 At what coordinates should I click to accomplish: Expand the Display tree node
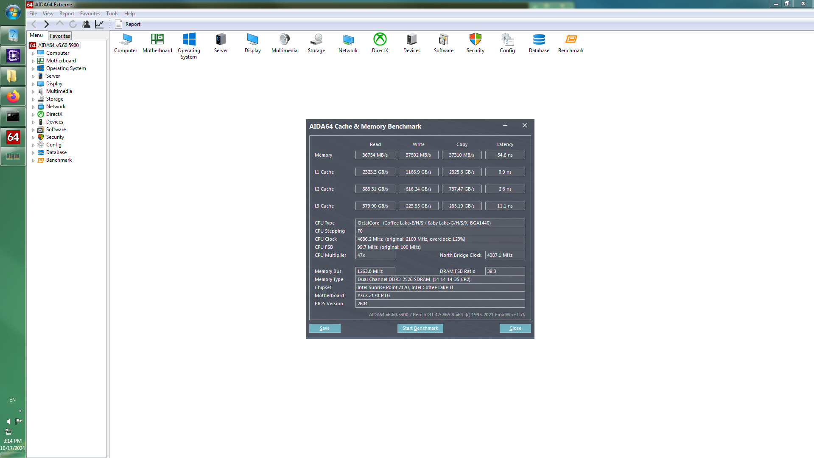[34, 84]
